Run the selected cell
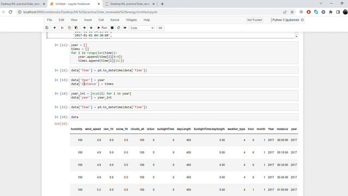Image resolution: width=348 pixels, height=196 pixels. pos(102,28)
